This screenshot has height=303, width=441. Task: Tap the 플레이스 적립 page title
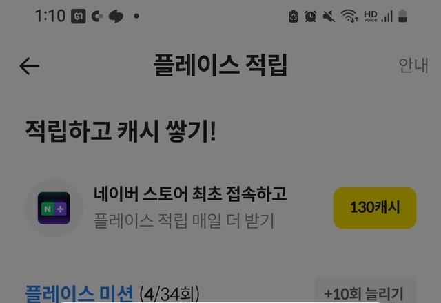click(220, 65)
